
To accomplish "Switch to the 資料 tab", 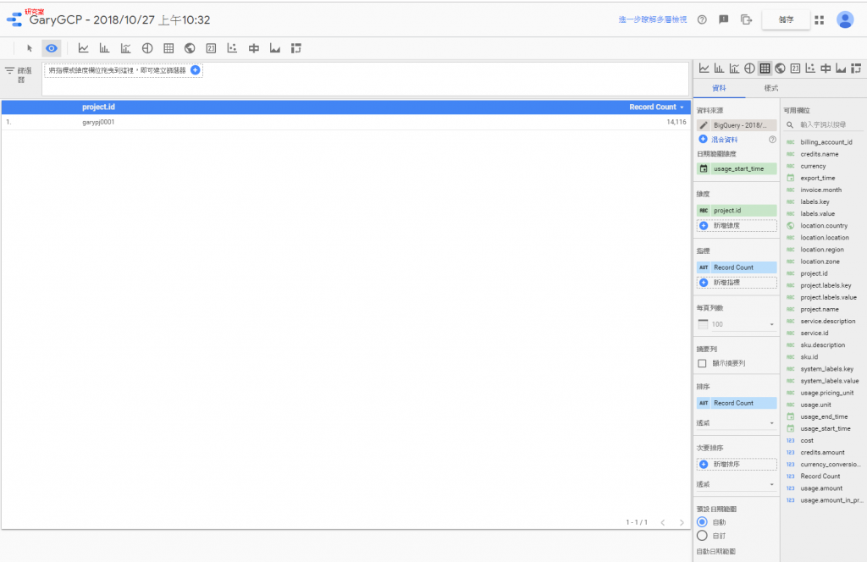I will click(x=720, y=88).
